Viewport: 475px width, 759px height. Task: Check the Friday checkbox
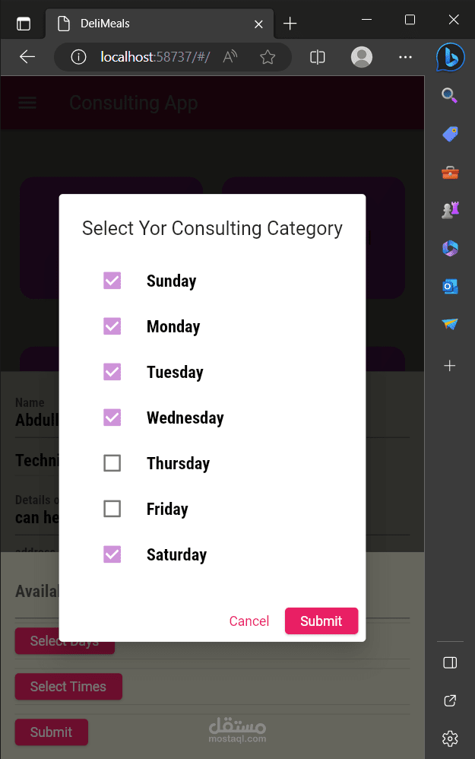tap(112, 509)
